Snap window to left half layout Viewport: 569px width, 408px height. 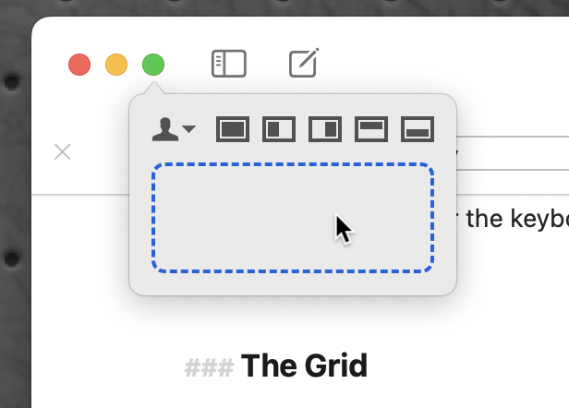click(x=279, y=129)
